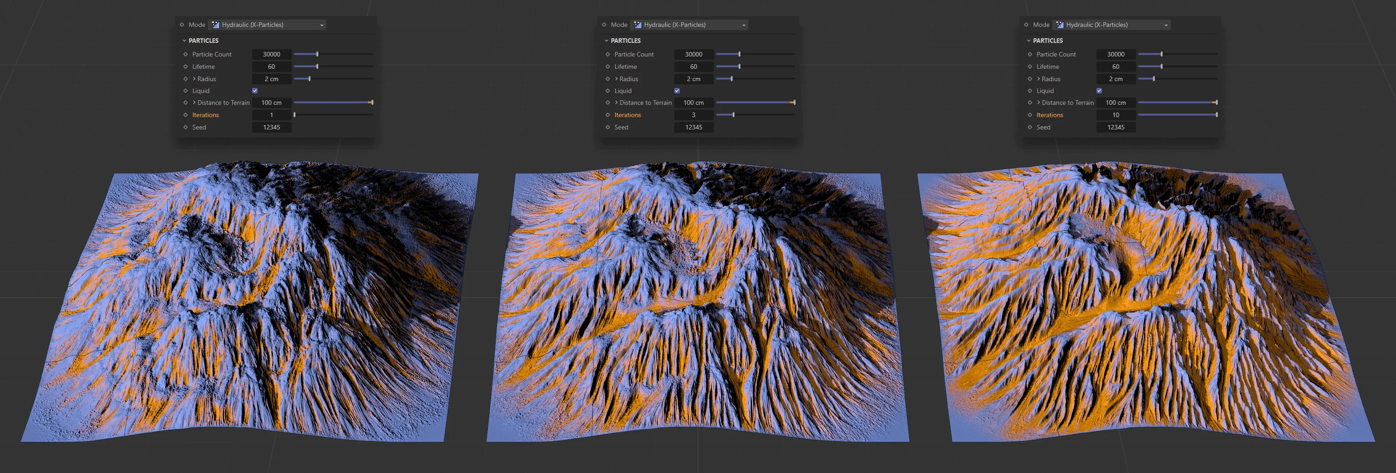Viewport: 1396px width, 473px height.
Task: Toggle the Liquid checkbox in the right panel
Action: [1099, 91]
